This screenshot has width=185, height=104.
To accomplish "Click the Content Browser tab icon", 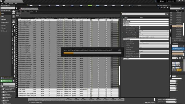I will point(2,78).
